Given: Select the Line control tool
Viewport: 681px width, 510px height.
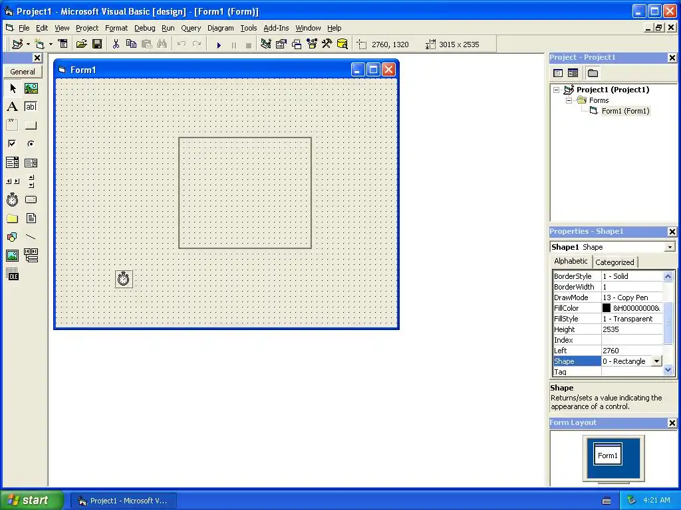Looking at the screenshot, I should pos(31,237).
